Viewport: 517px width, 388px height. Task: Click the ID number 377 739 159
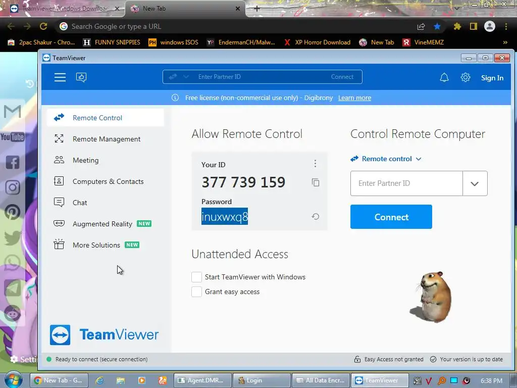[x=243, y=182]
